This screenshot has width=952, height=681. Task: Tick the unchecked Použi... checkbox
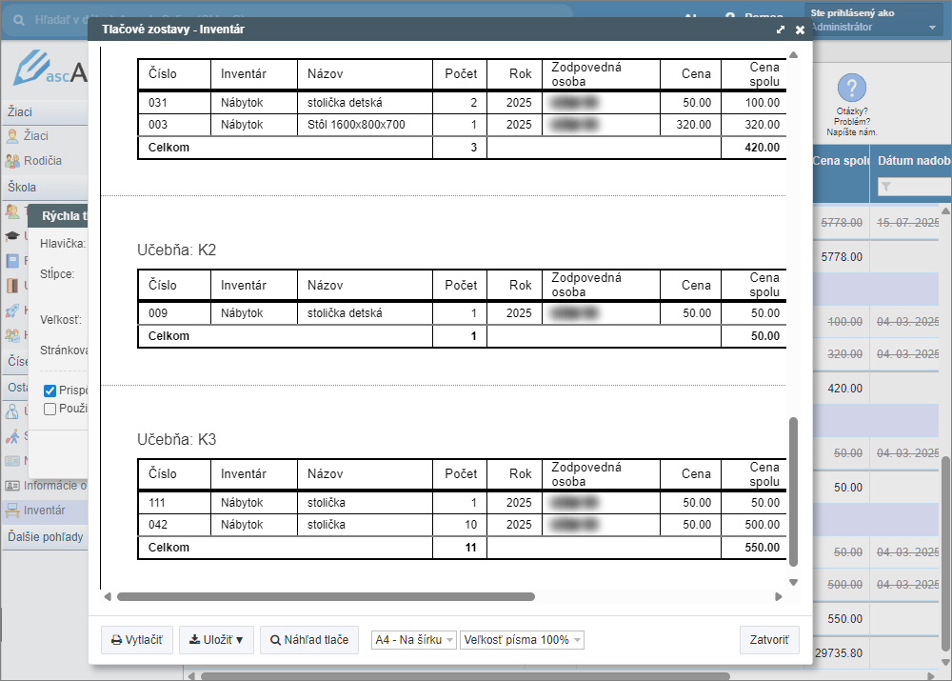[x=50, y=409]
